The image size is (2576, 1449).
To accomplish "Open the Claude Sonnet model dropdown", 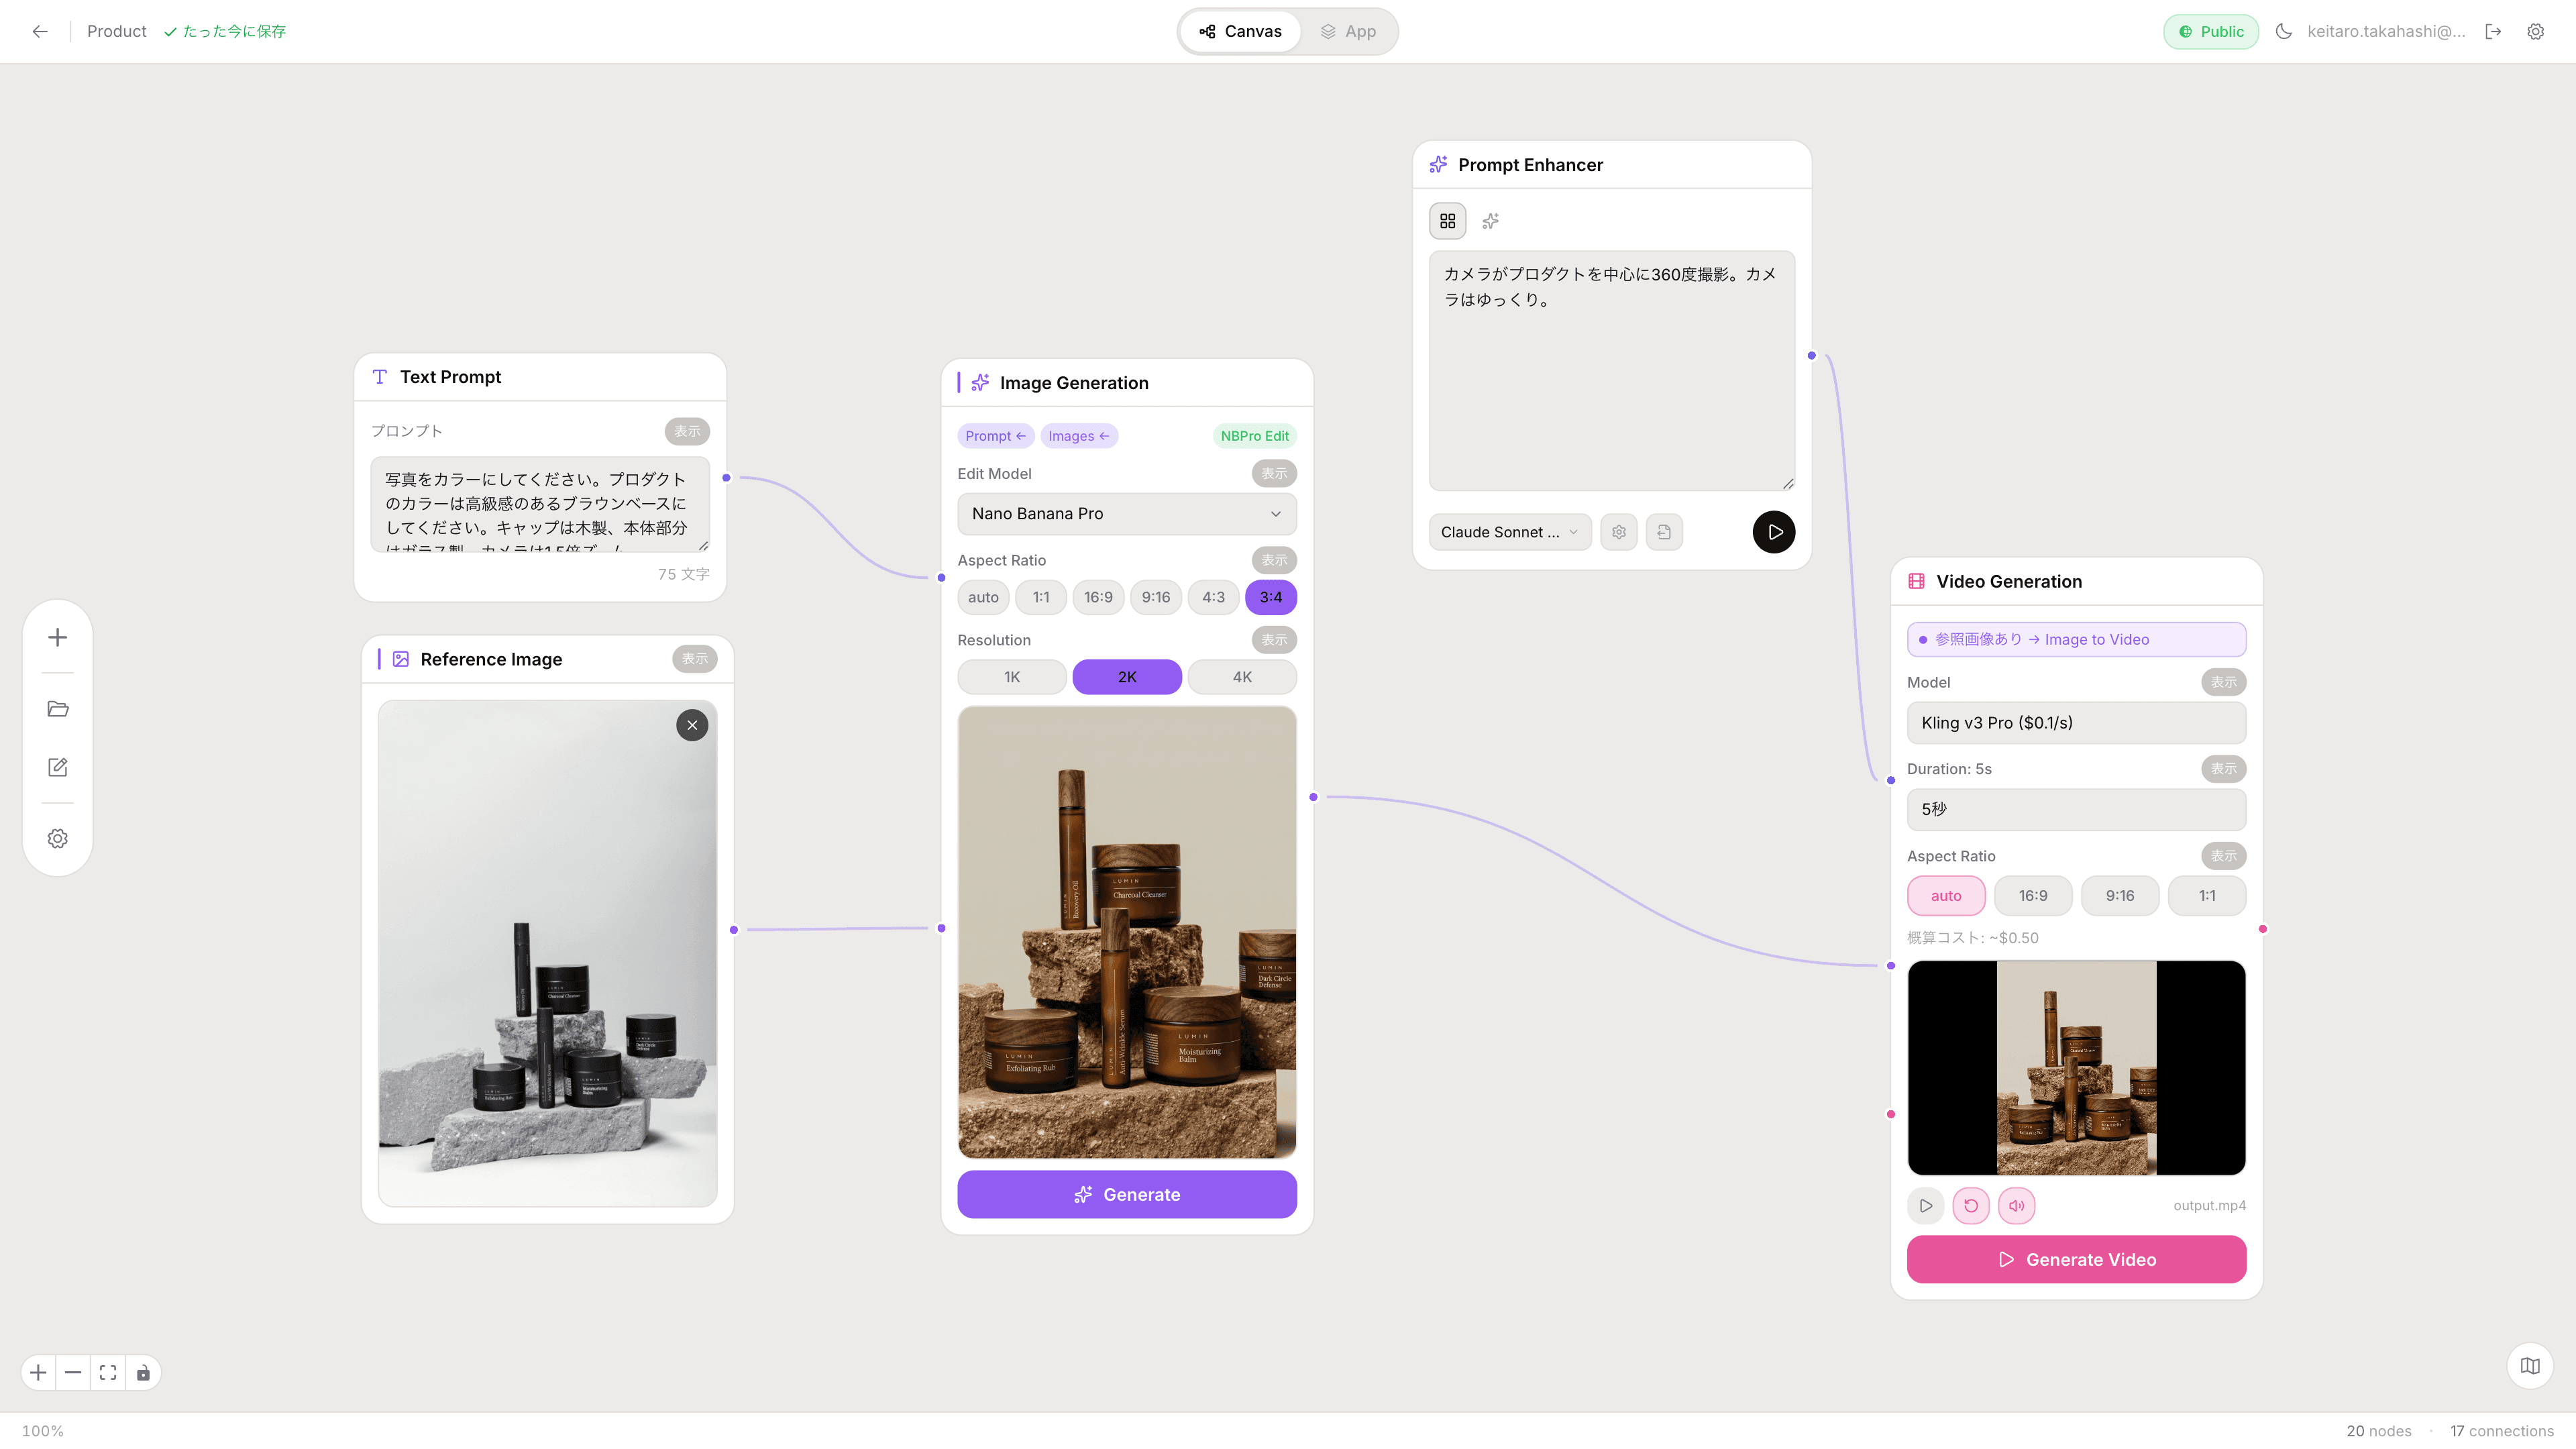I will point(1508,532).
